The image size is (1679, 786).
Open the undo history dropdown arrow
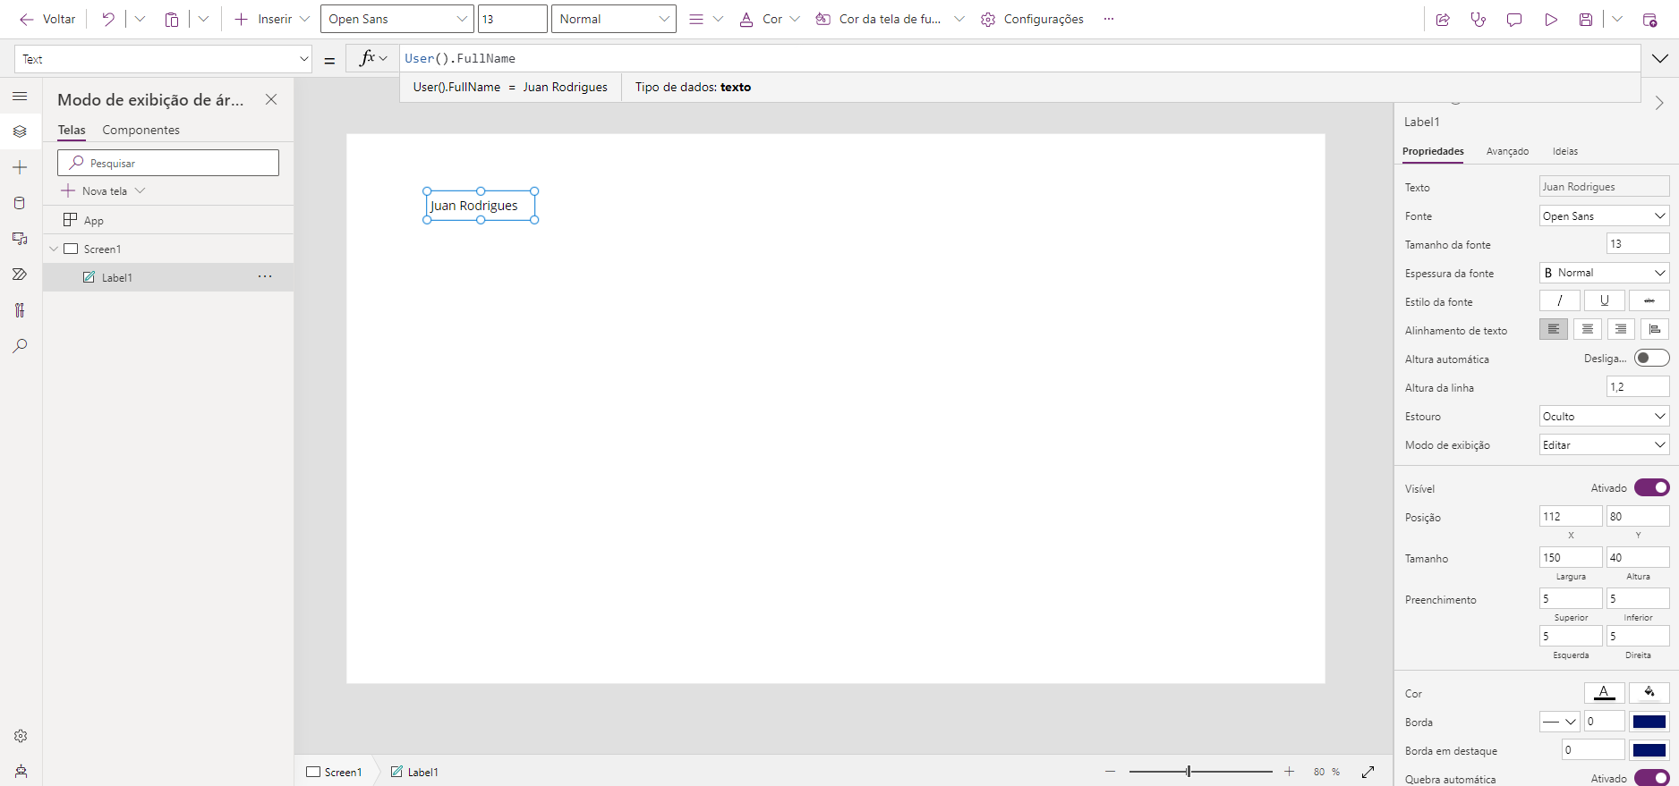[x=140, y=19]
